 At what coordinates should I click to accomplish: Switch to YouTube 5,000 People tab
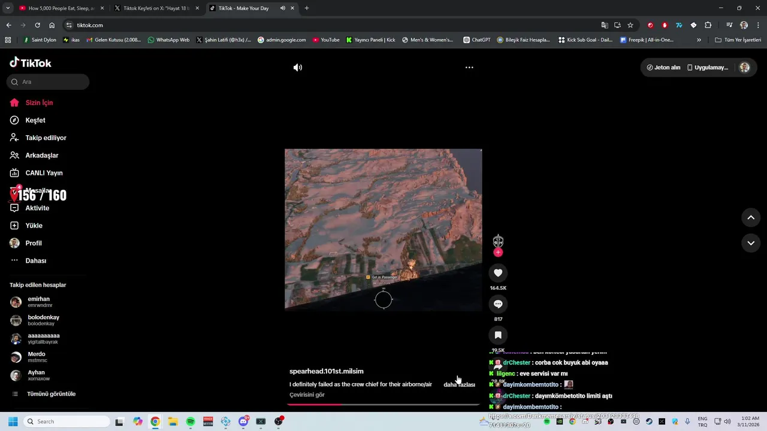pyautogui.click(x=61, y=8)
